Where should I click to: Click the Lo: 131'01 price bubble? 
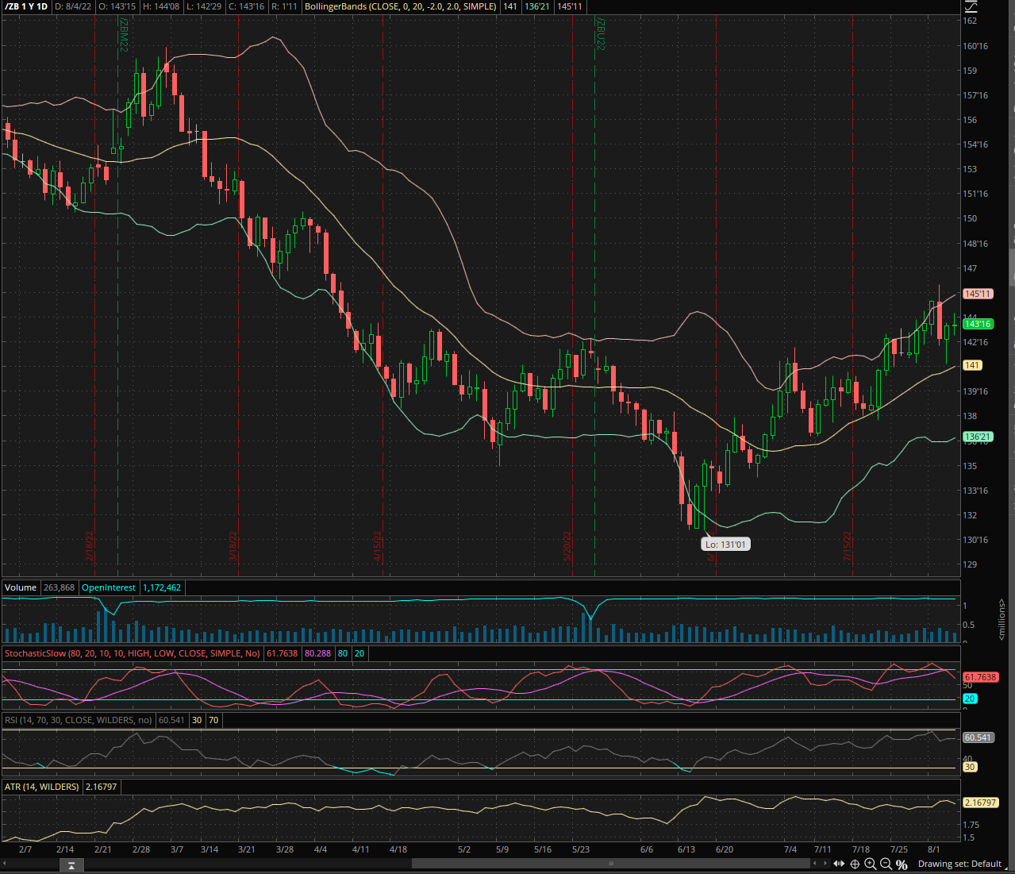point(725,545)
